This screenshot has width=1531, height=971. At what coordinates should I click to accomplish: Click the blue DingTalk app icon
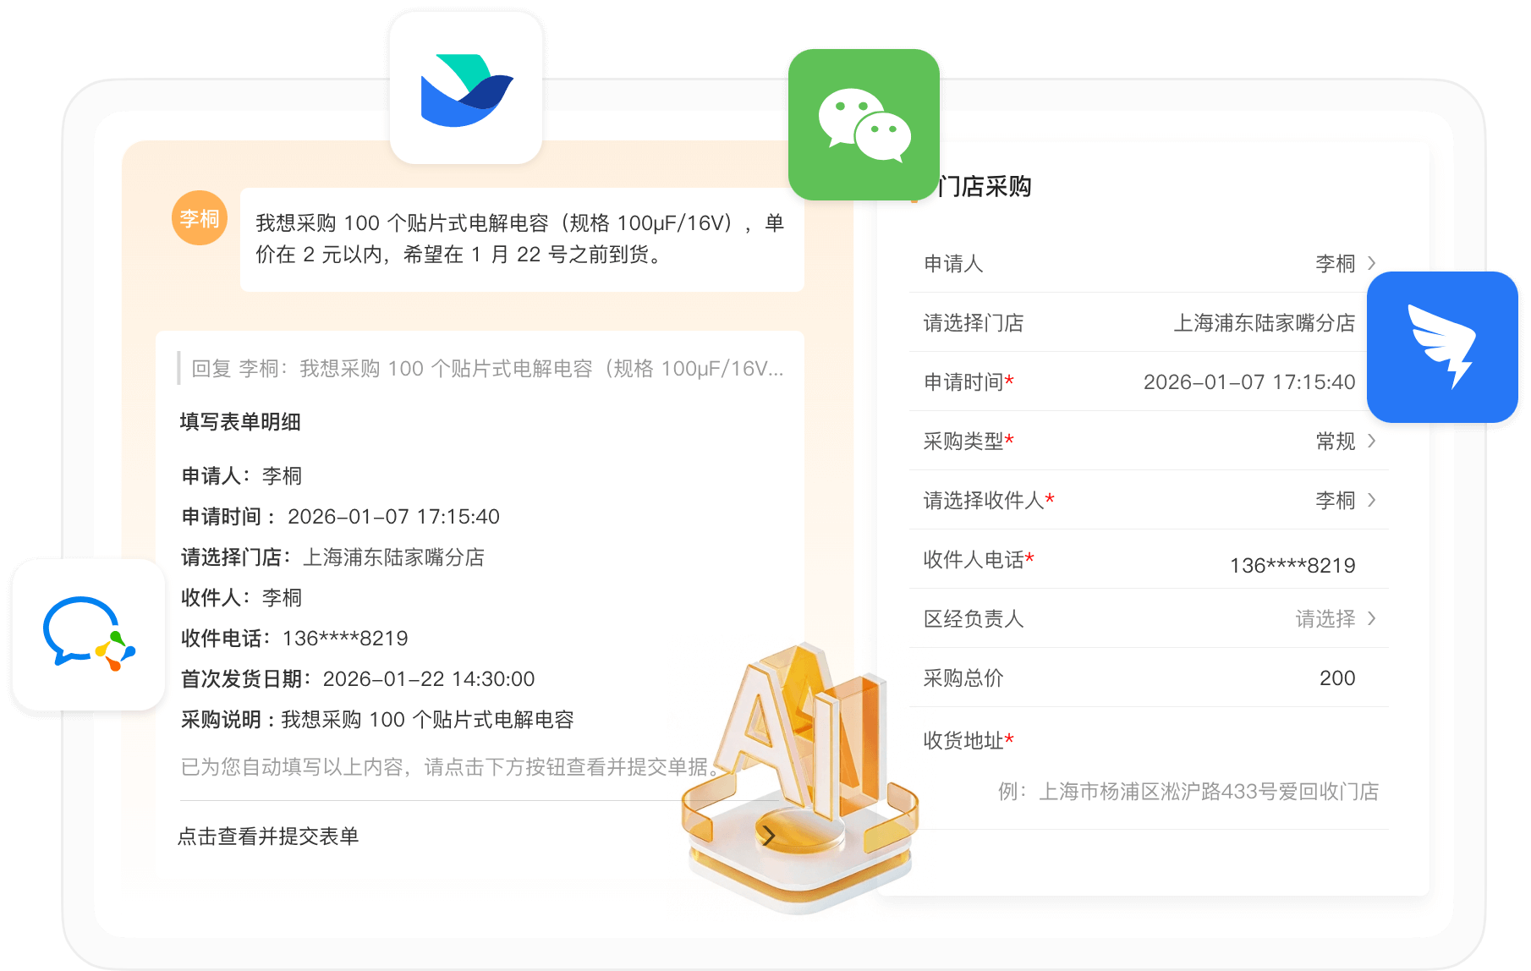(1442, 347)
